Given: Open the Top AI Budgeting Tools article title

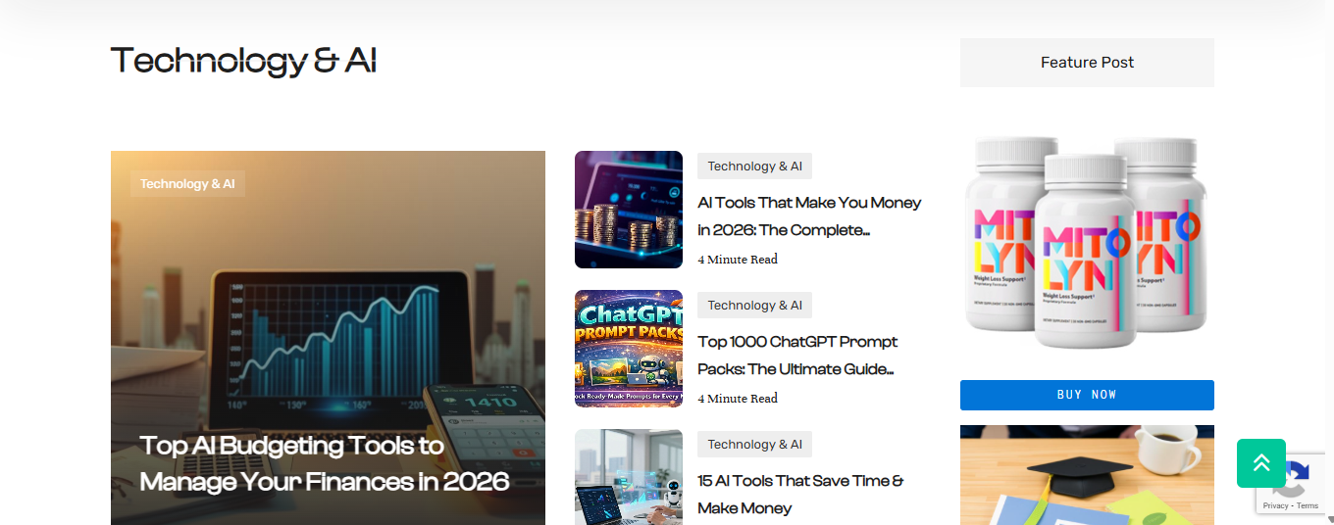Looking at the screenshot, I should (x=325, y=463).
